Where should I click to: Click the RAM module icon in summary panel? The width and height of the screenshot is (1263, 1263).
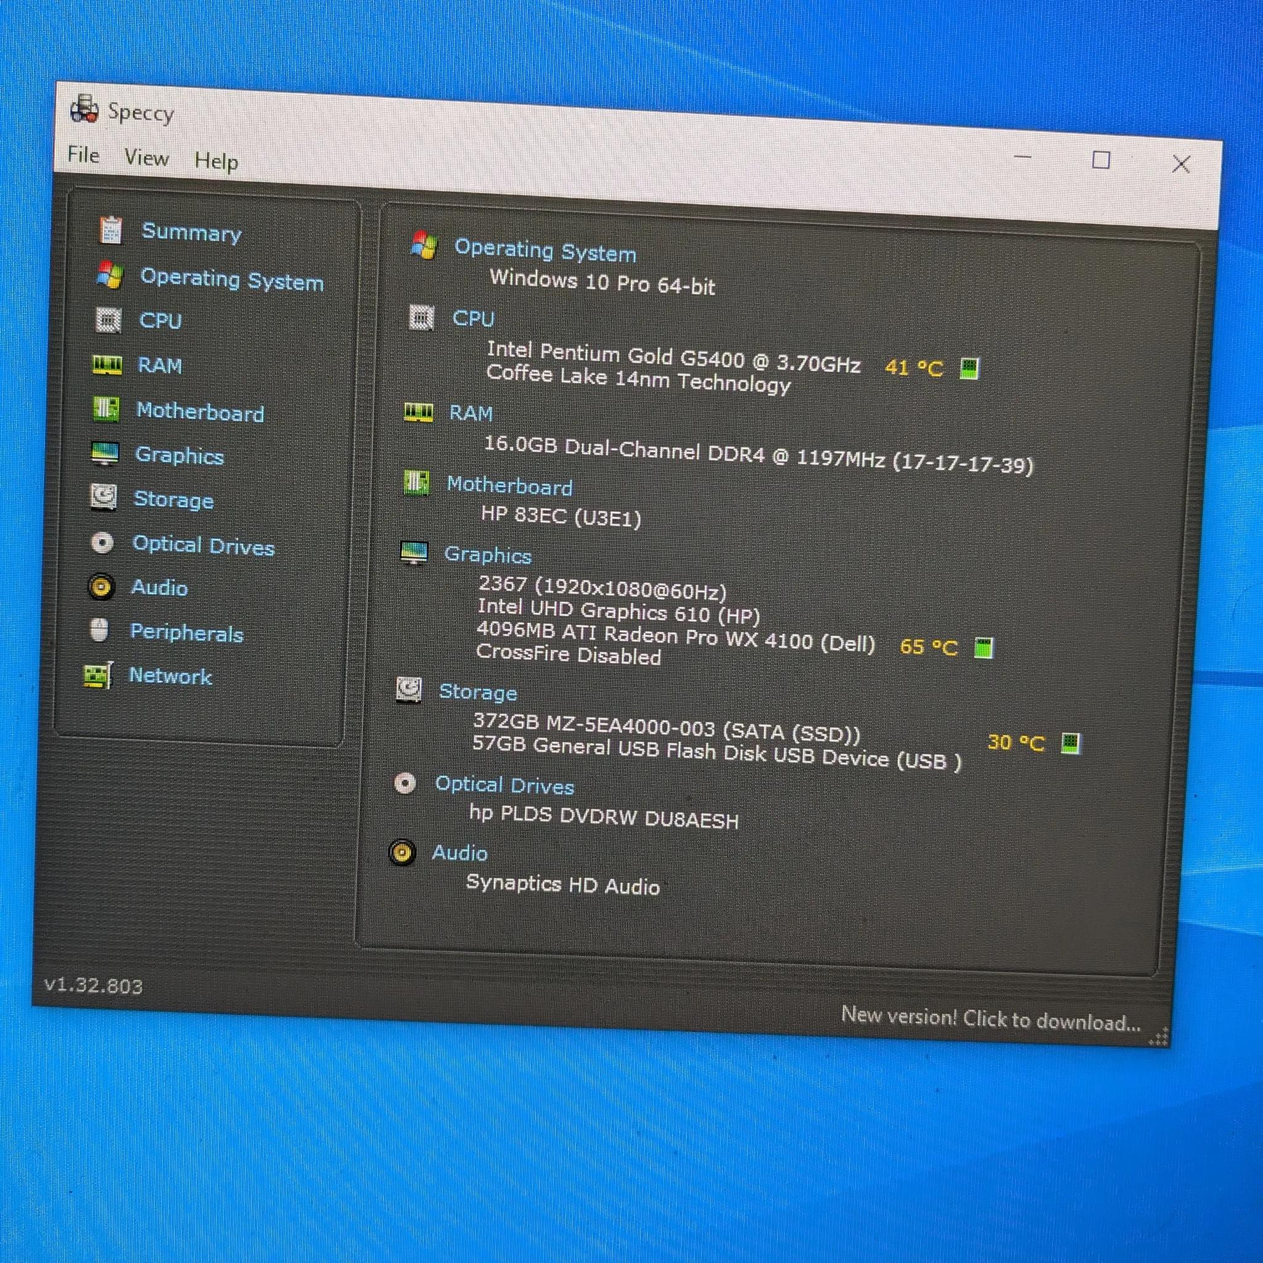click(418, 412)
